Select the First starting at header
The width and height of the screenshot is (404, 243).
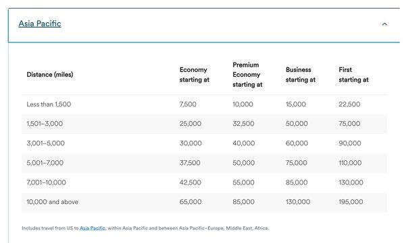tap(353, 75)
